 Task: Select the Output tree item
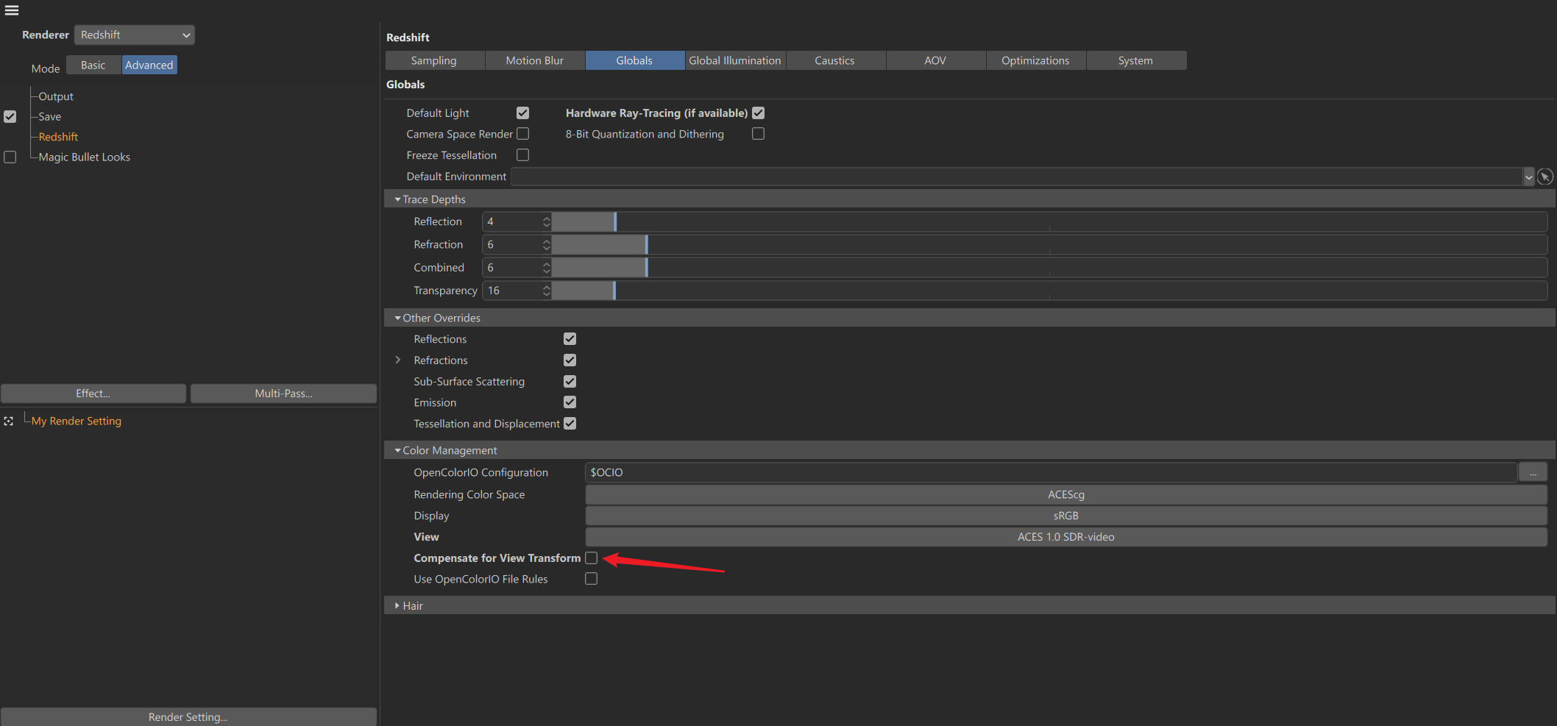coord(56,96)
